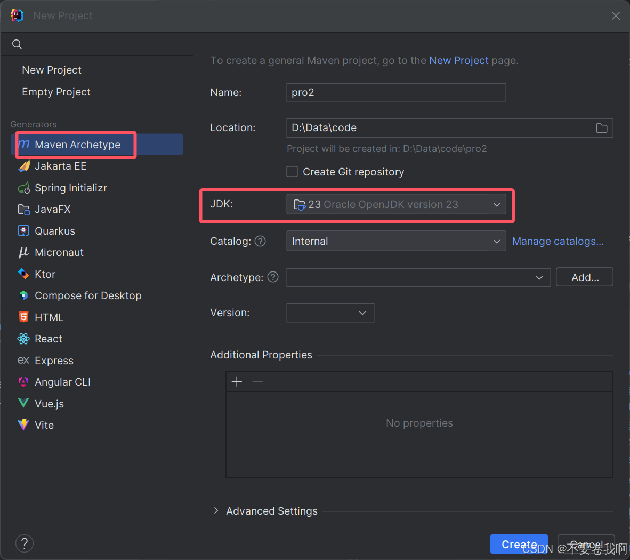Viewport: 630px width, 560px height.
Task: Click the remove property minus icon
Action: 257,381
